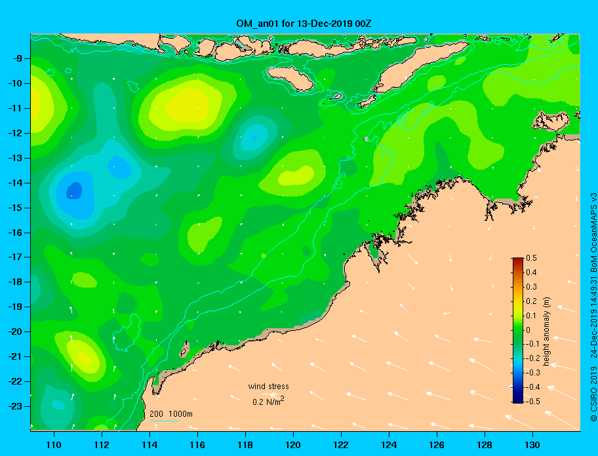
Task: Click the height anomaly colorbar gradient
Action: [518, 330]
